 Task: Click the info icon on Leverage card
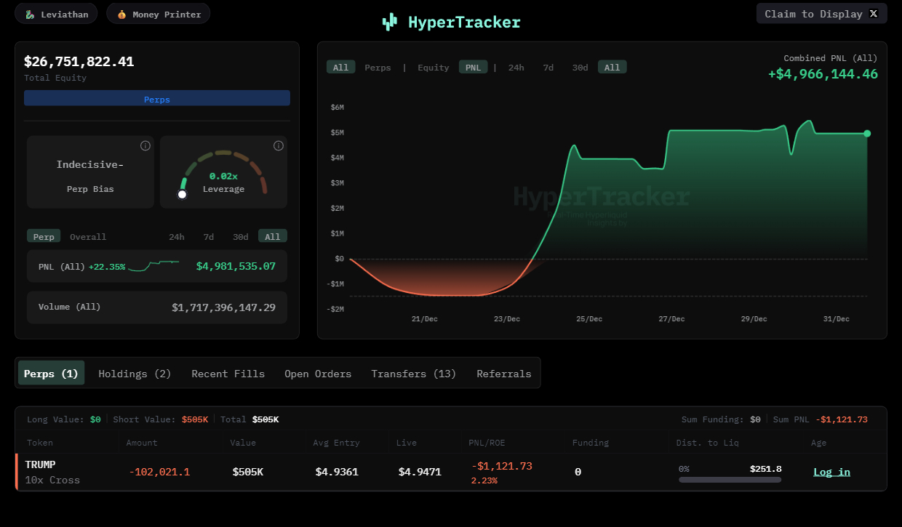point(278,146)
